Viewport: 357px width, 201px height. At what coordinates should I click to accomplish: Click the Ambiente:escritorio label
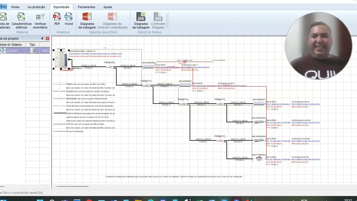point(300,102)
